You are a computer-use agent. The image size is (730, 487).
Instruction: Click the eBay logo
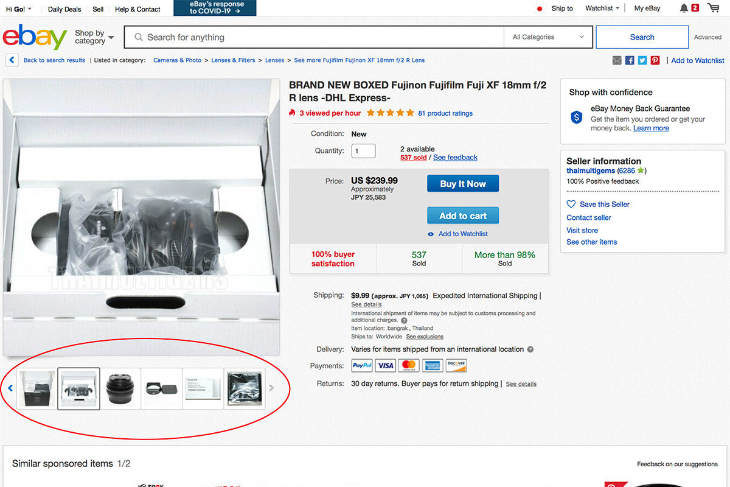click(x=35, y=37)
